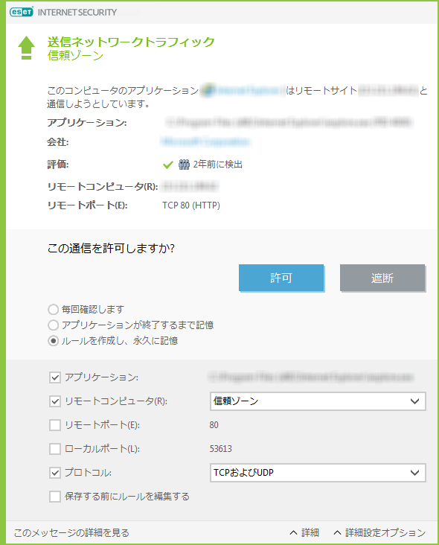Click the INTERNET SECURITY title text
Viewport: 439px width, 545px height.
(77, 12)
